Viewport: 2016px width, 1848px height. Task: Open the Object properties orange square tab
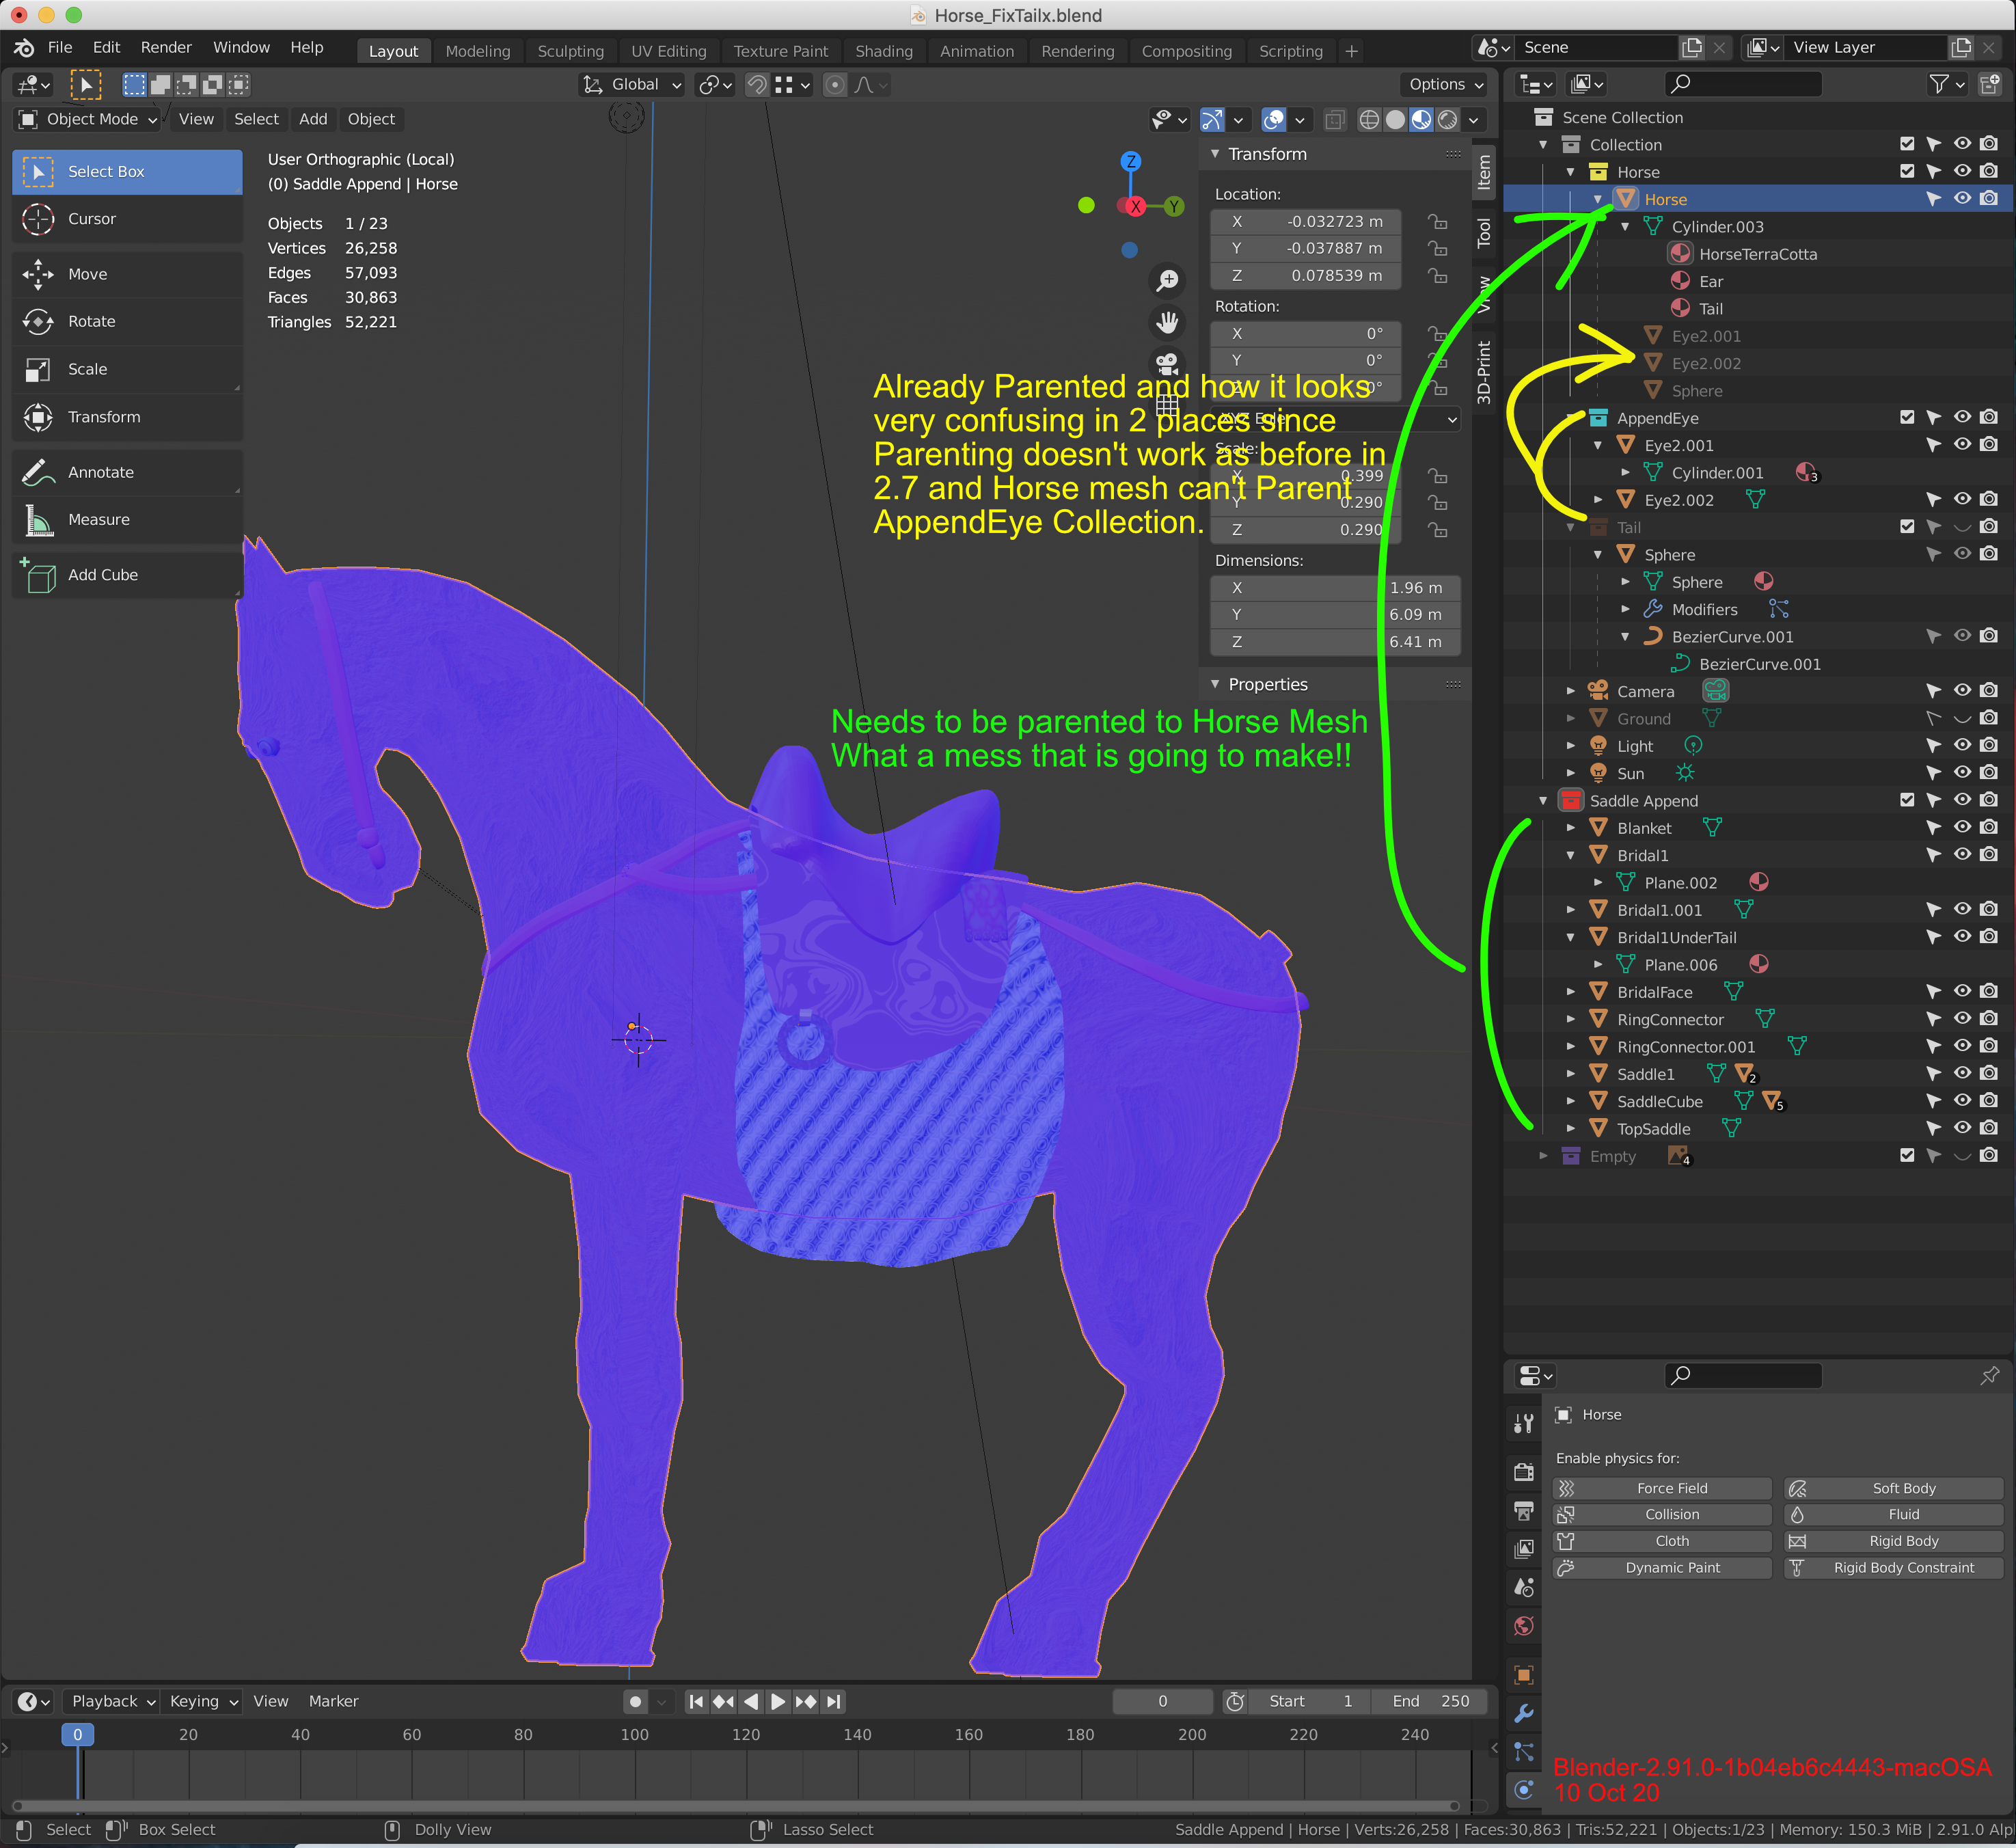pos(1523,1675)
